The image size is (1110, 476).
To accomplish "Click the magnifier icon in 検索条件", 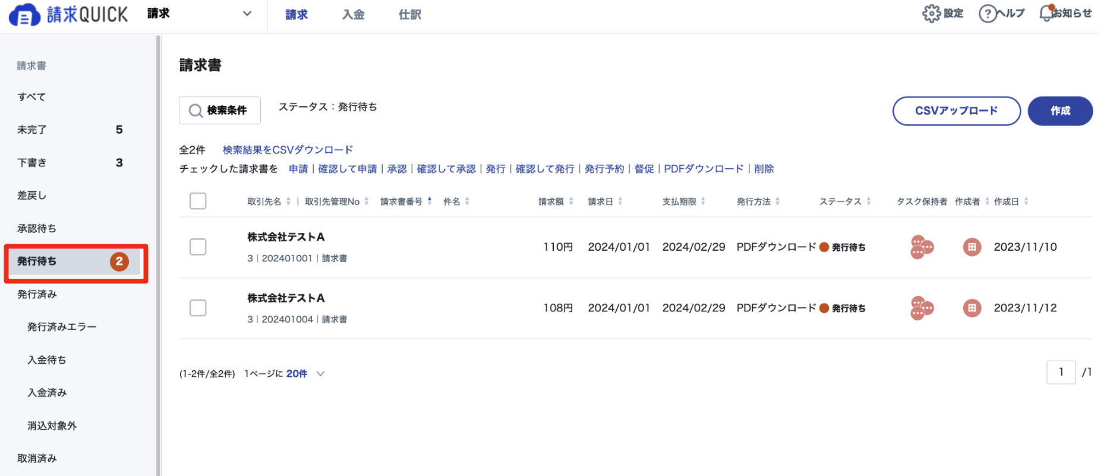I will [x=195, y=111].
